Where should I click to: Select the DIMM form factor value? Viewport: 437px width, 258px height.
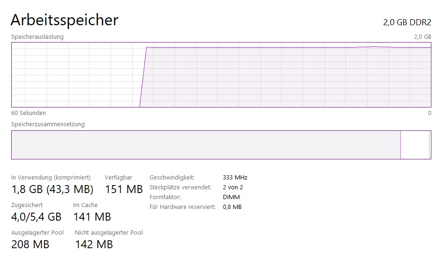(231, 197)
